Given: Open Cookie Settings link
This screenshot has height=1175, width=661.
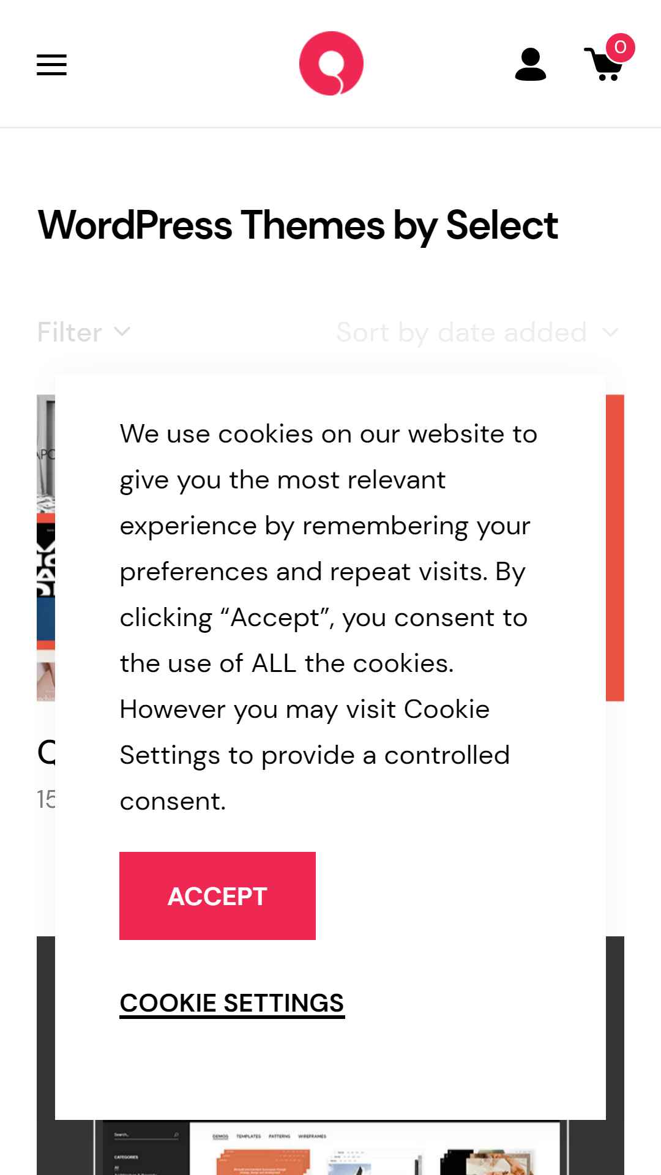Looking at the screenshot, I should 232,1003.
